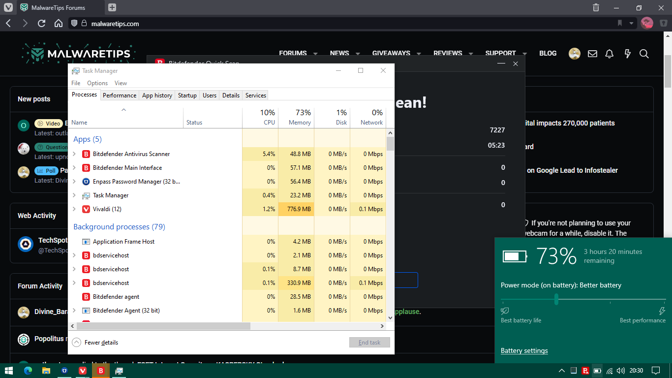Open the REVIEWS section link

(x=448, y=53)
